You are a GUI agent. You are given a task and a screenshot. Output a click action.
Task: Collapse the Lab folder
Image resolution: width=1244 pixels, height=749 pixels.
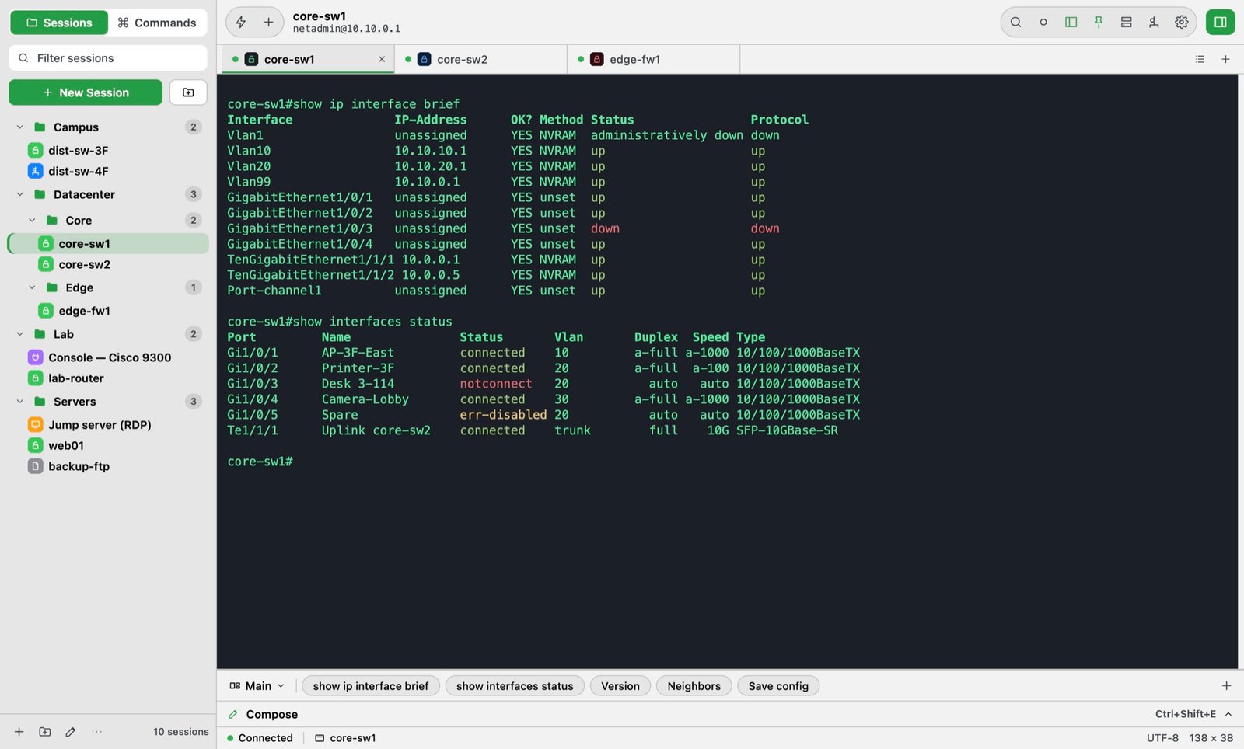pos(20,334)
